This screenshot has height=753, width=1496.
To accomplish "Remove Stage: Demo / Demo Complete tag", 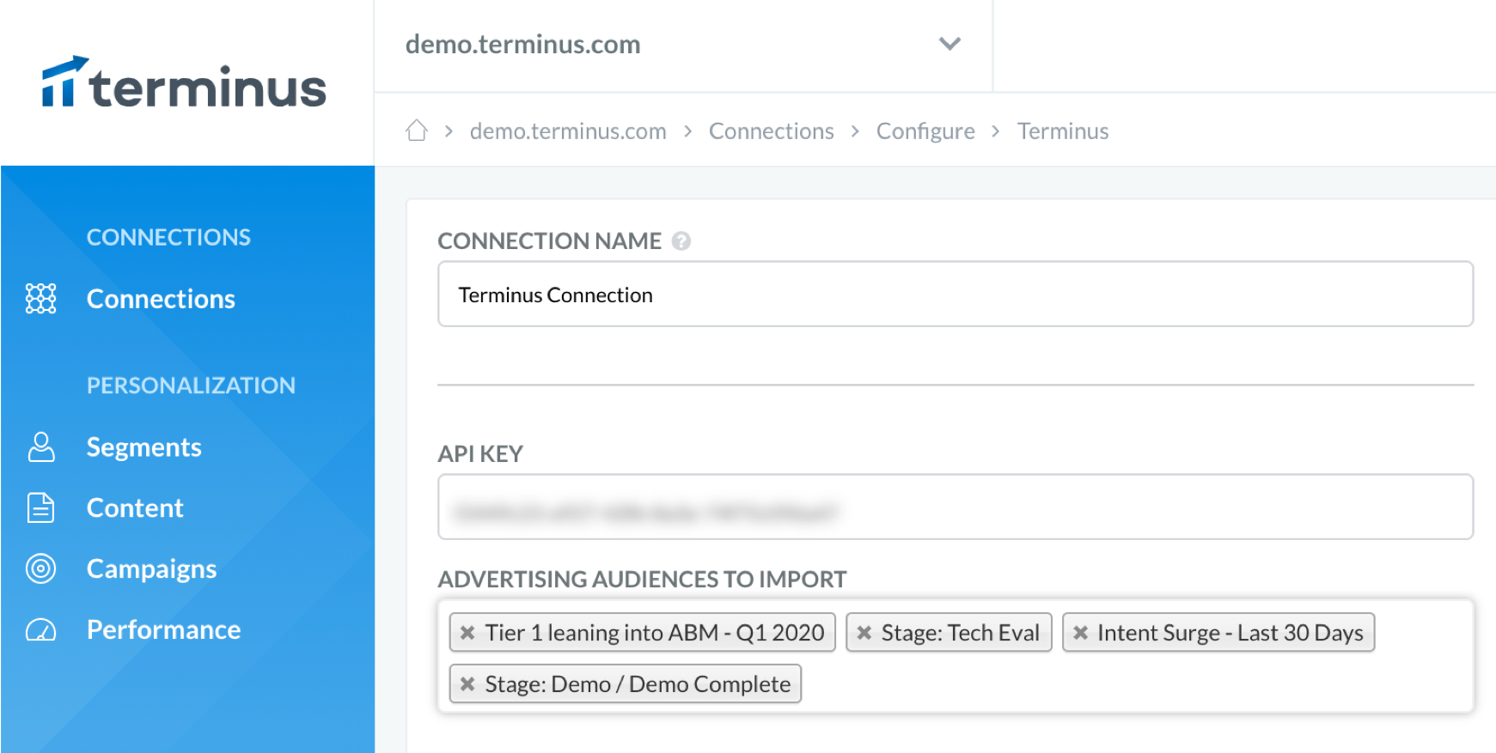I will 467,684.
